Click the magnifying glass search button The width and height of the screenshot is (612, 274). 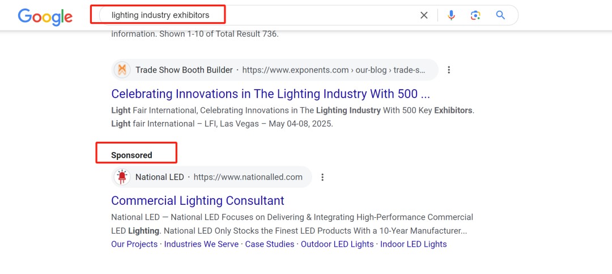(x=500, y=15)
